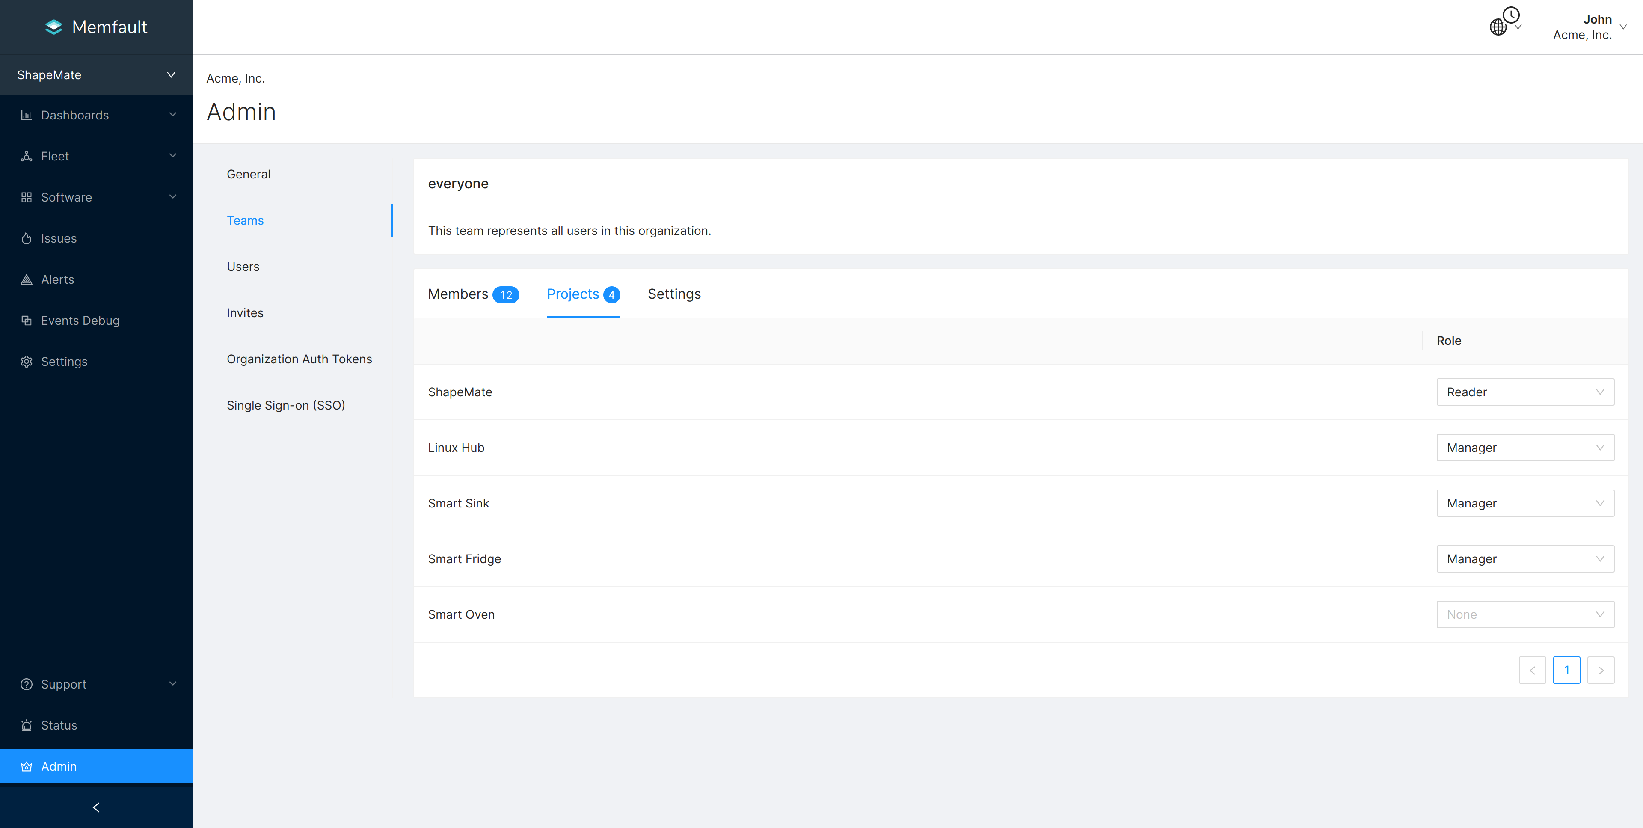Open the timezone globe clock icon
This screenshot has width=1643, height=828.
[x=1504, y=23]
